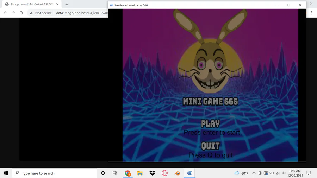Viewport: 317px width, 178px height.
Task: Click the 'Type here to search' box
Action: point(55,173)
